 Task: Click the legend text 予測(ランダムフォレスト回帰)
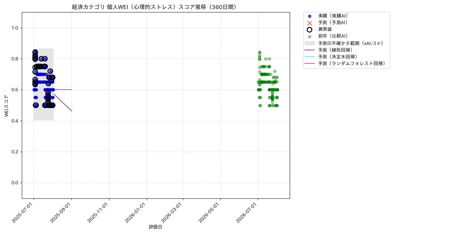[x=352, y=63]
